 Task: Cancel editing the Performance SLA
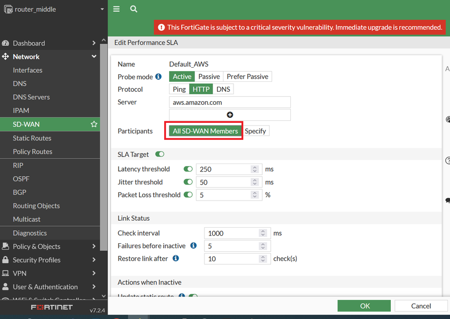421,305
